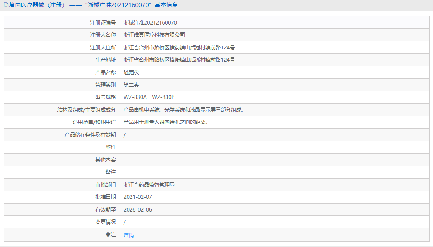This screenshot has width=433, height=247.
Task: Click the 其他内容 label
Action: point(106,160)
